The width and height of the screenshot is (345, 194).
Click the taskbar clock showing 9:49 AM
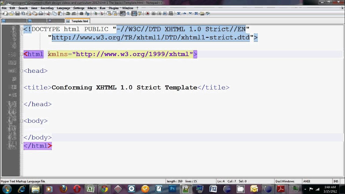330,189
